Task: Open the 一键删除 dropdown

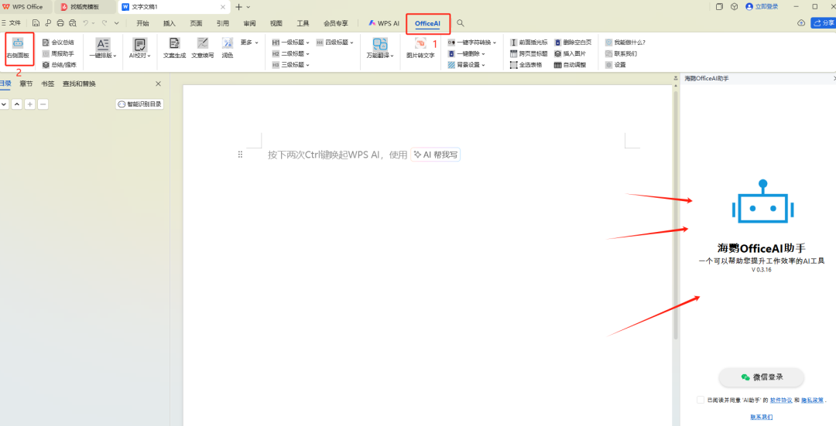Action: coord(467,53)
